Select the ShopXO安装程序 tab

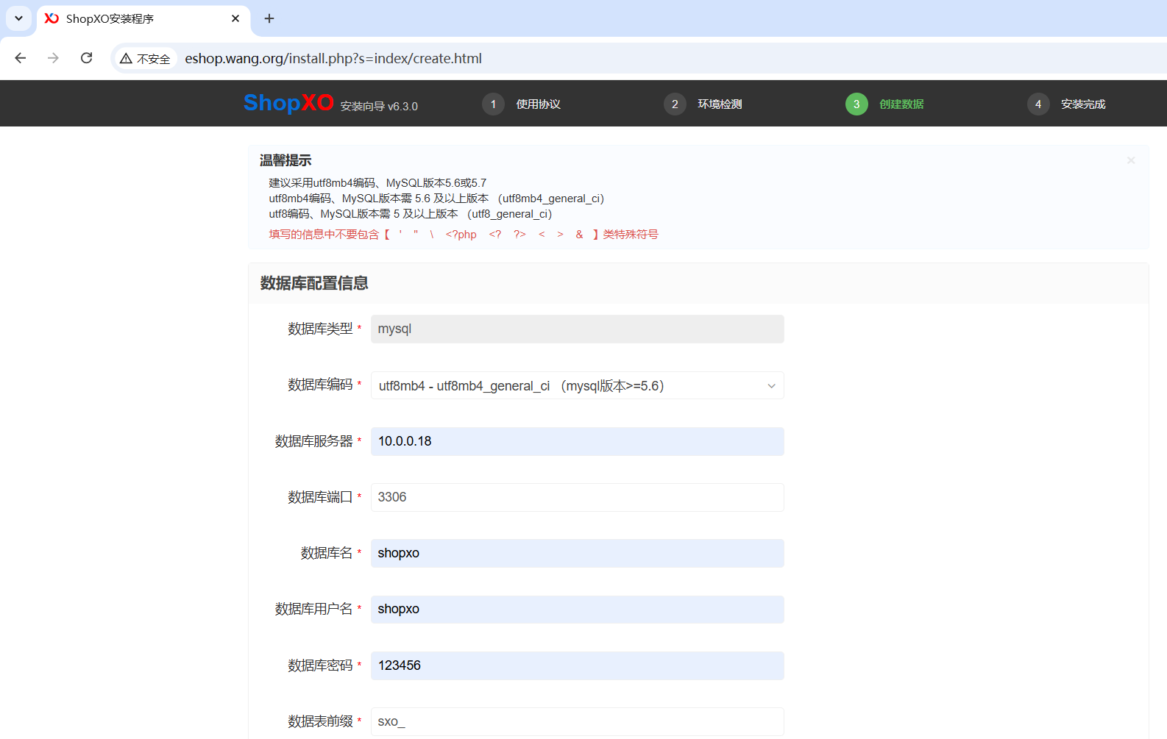pyautogui.click(x=143, y=18)
